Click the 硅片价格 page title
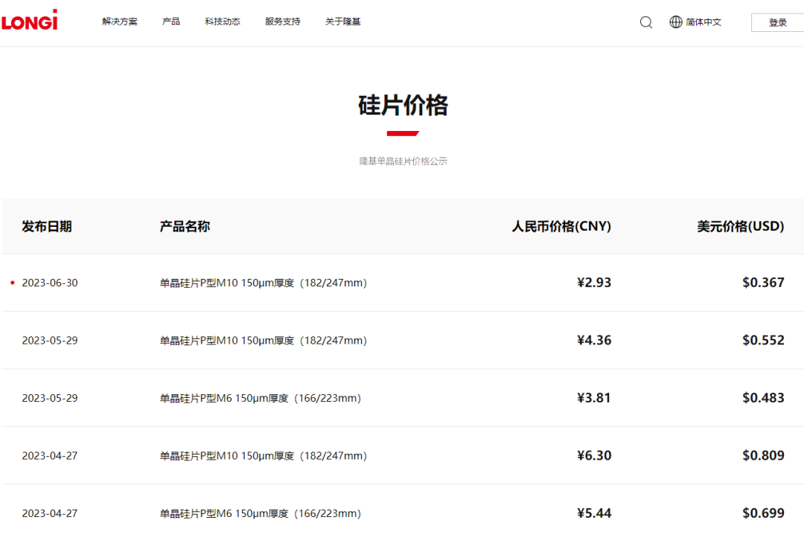 (403, 106)
